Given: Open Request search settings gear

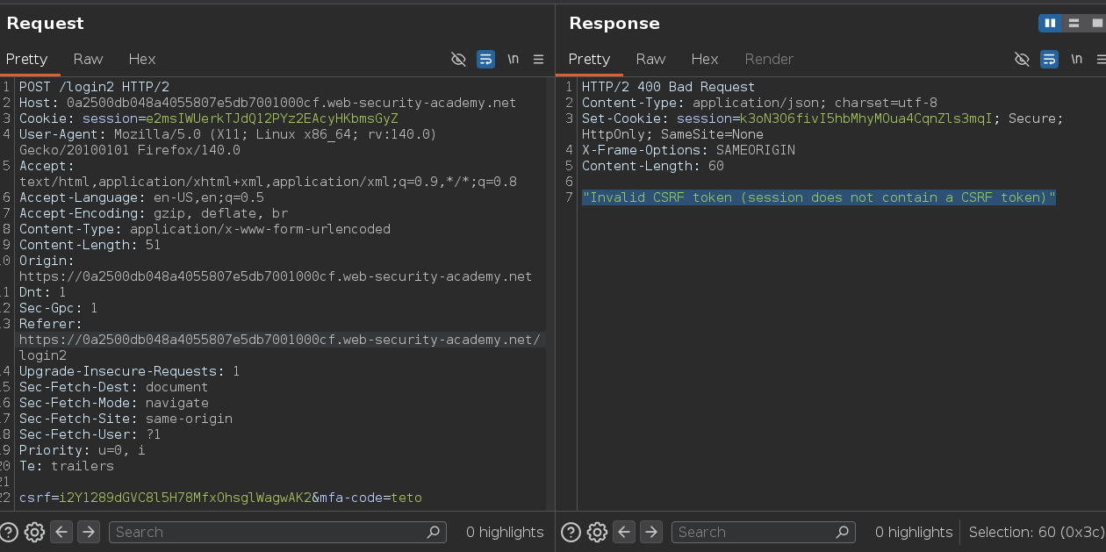Looking at the screenshot, I should point(34,532).
